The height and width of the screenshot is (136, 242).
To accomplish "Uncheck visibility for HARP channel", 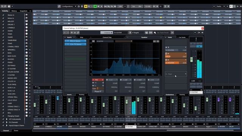I will 3,103.
